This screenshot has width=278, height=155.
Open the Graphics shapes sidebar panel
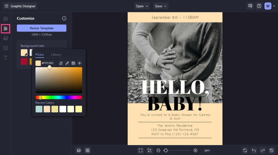coord(6,48)
